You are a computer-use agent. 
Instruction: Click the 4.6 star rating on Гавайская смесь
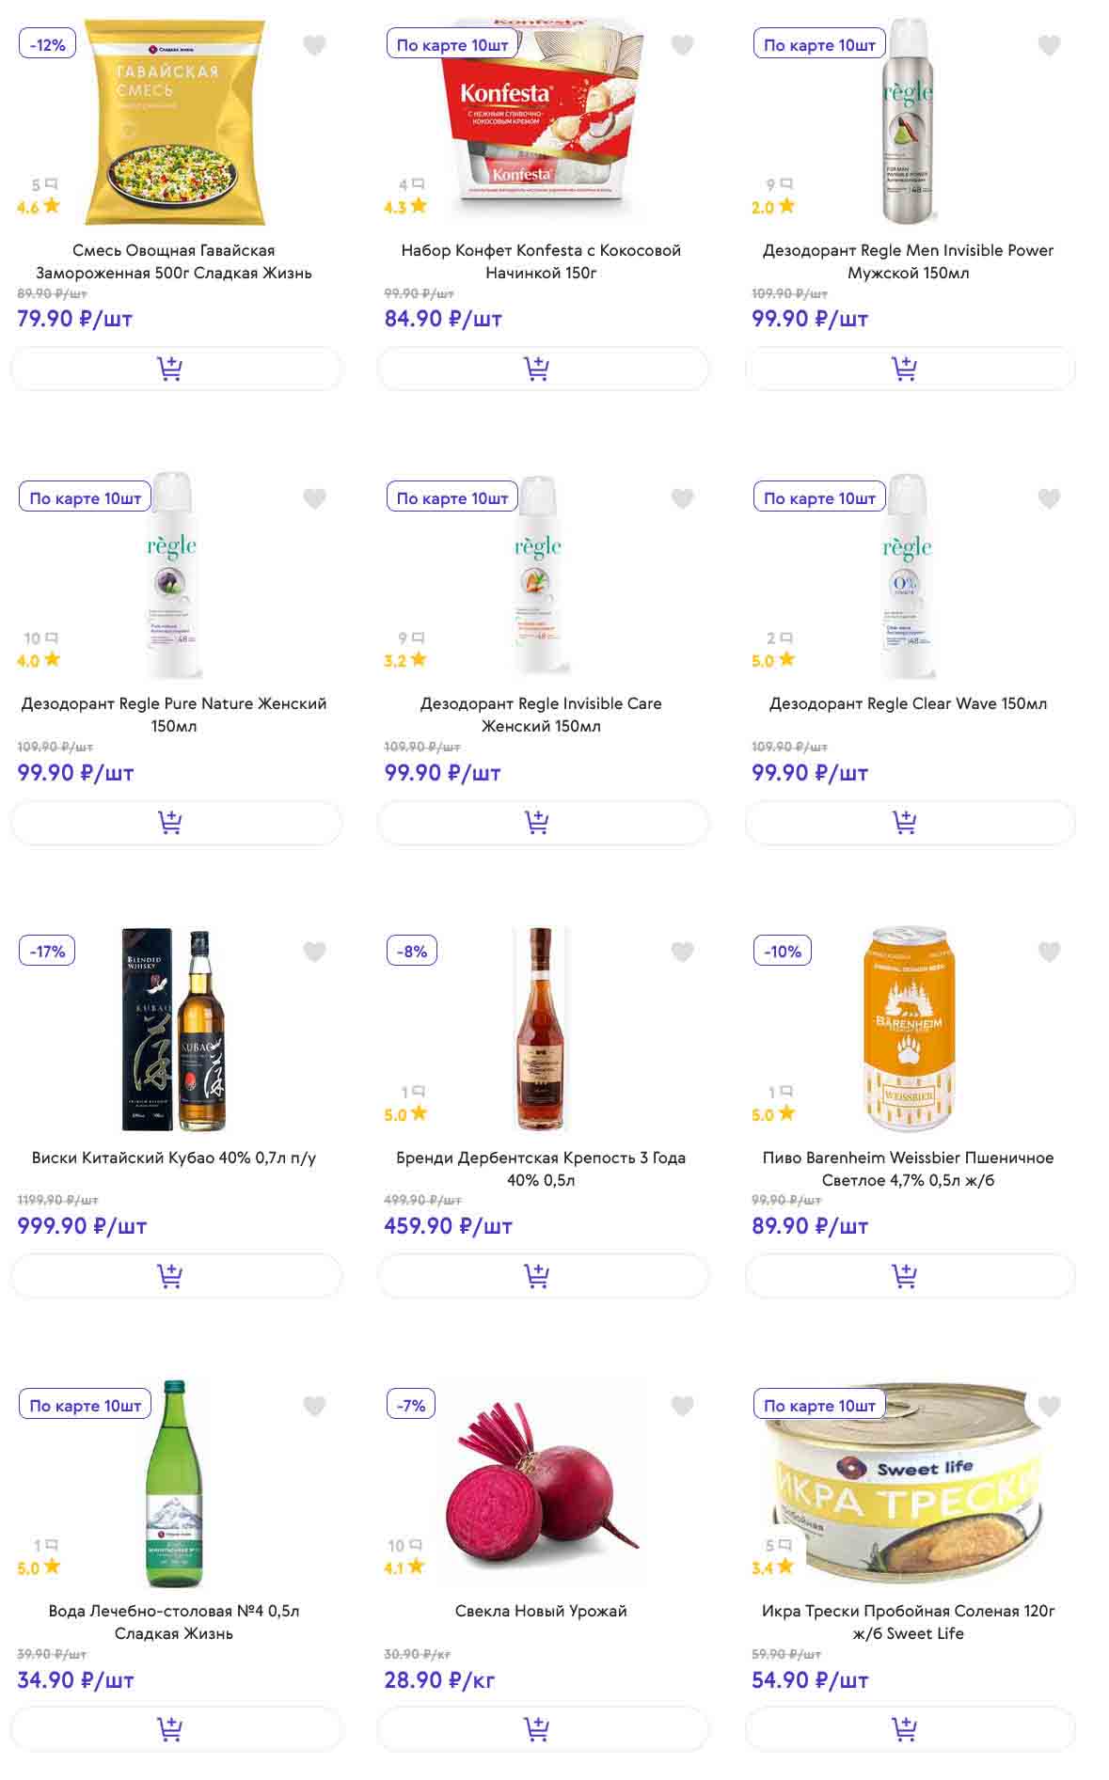(x=39, y=207)
